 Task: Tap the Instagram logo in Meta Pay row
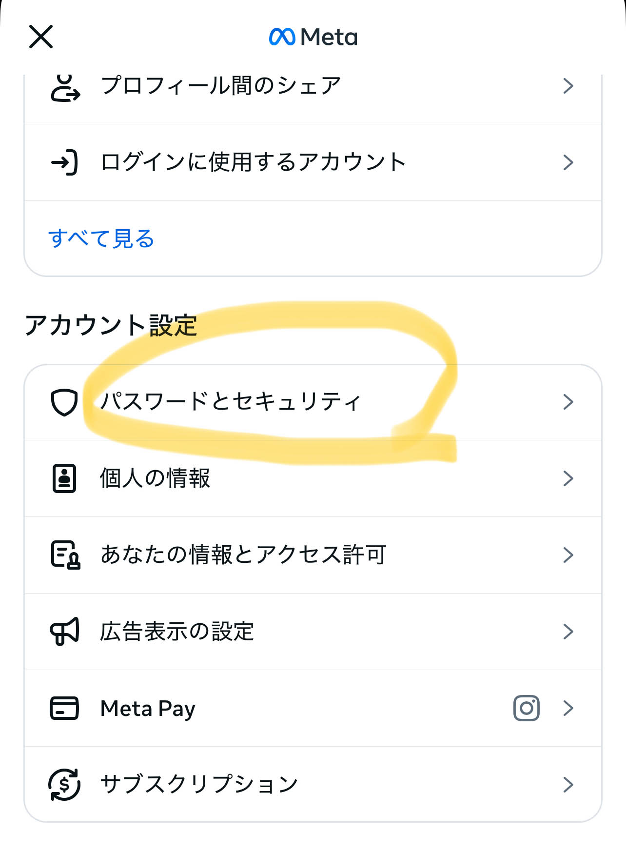tap(527, 708)
